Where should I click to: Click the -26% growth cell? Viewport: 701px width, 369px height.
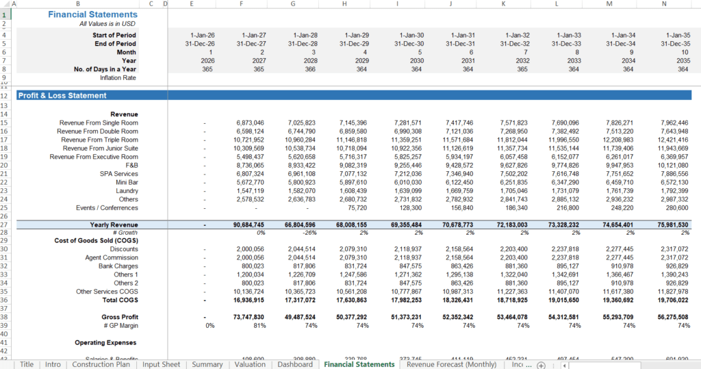[309, 233]
